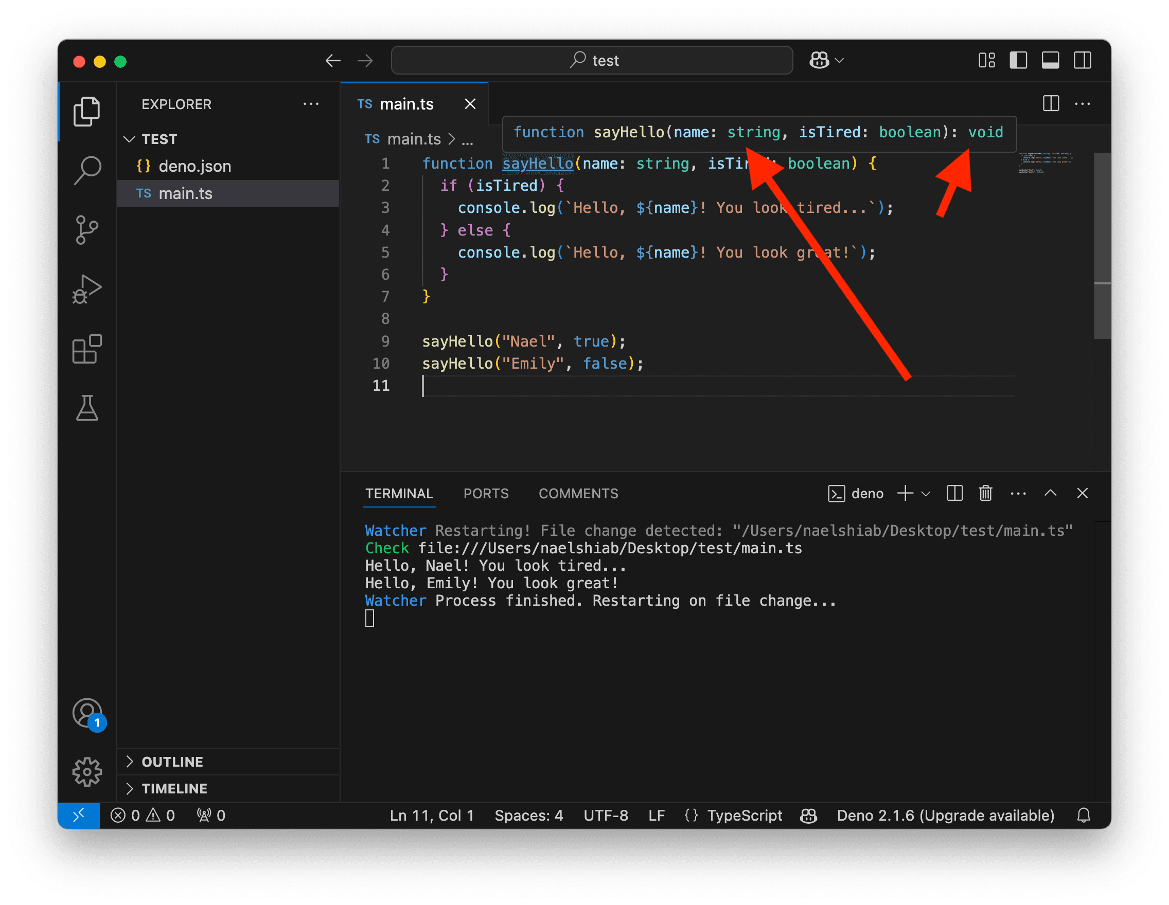Open the new terminal launch profile dropdown
Viewport: 1169px width, 905px height.
click(x=926, y=494)
